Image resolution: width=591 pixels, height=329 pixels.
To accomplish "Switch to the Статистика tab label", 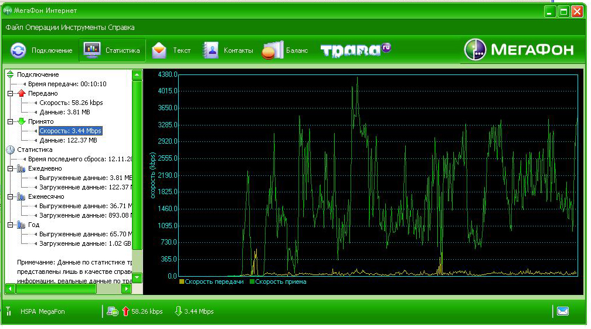I will click(x=123, y=50).
